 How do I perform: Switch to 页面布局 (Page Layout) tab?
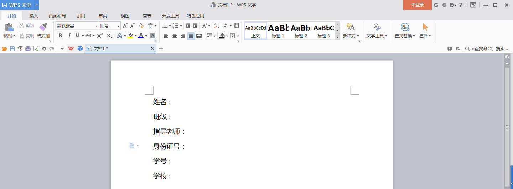click(57, 16)
